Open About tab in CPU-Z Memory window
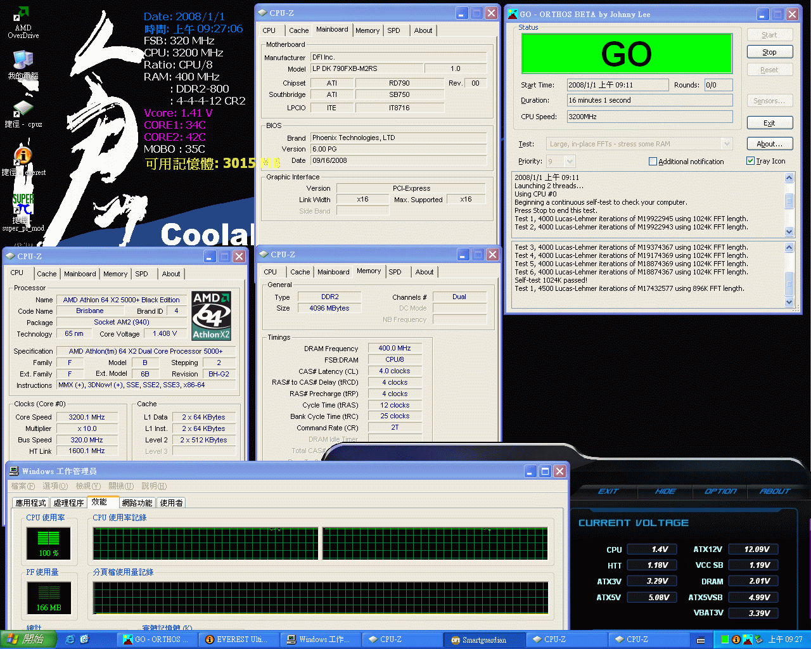This screenshot has height=649, width=811. tap(425, 272)
